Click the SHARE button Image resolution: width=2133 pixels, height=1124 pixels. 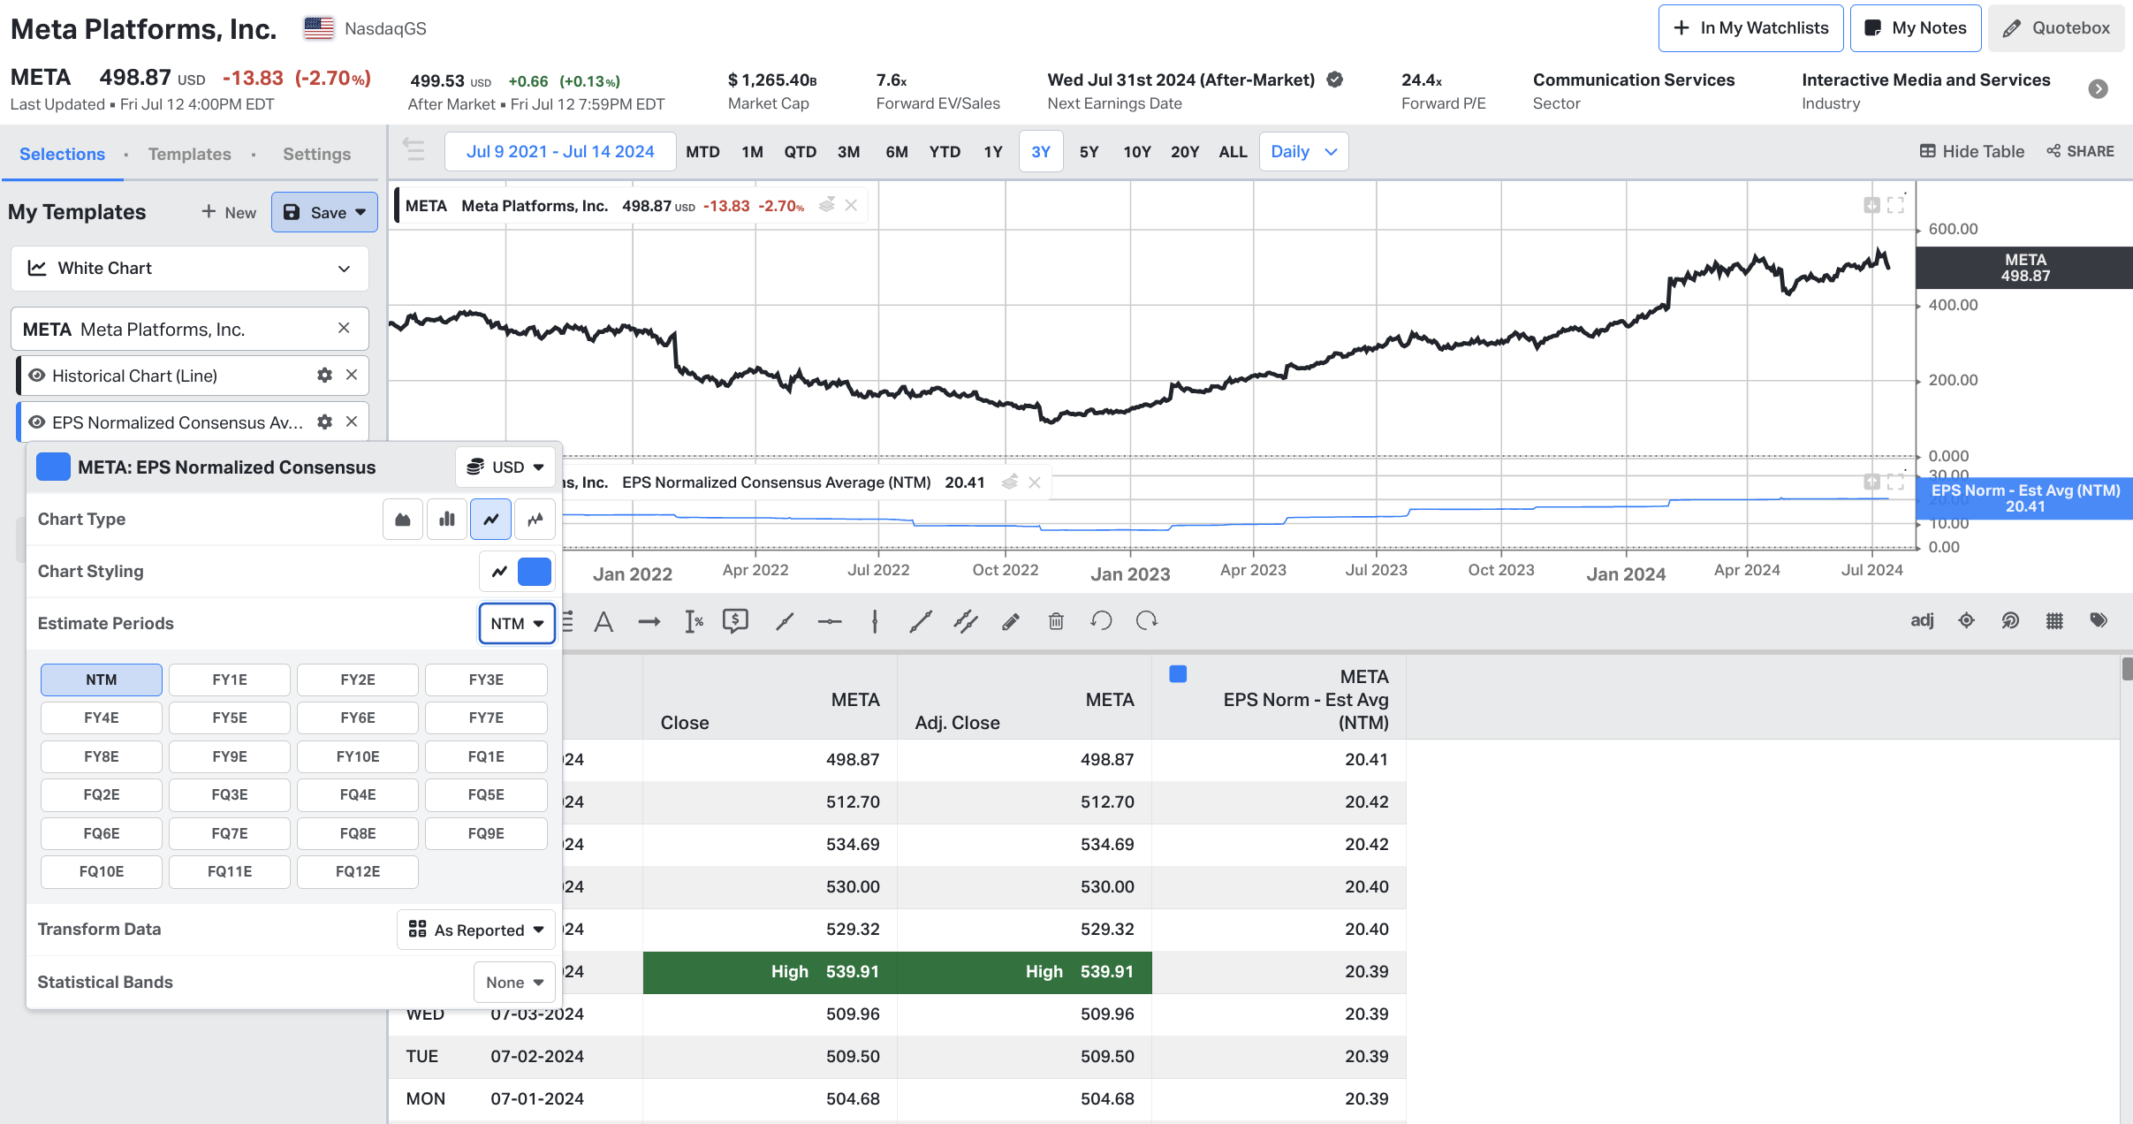[x=2081, y=151]
